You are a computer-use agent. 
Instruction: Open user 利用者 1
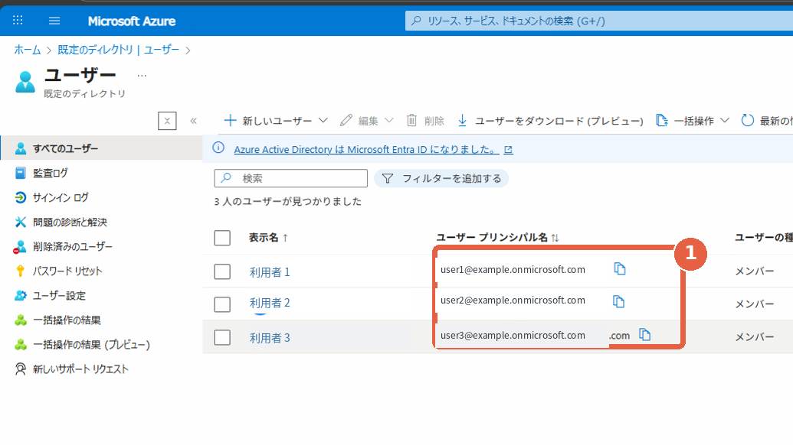point(270,272)
